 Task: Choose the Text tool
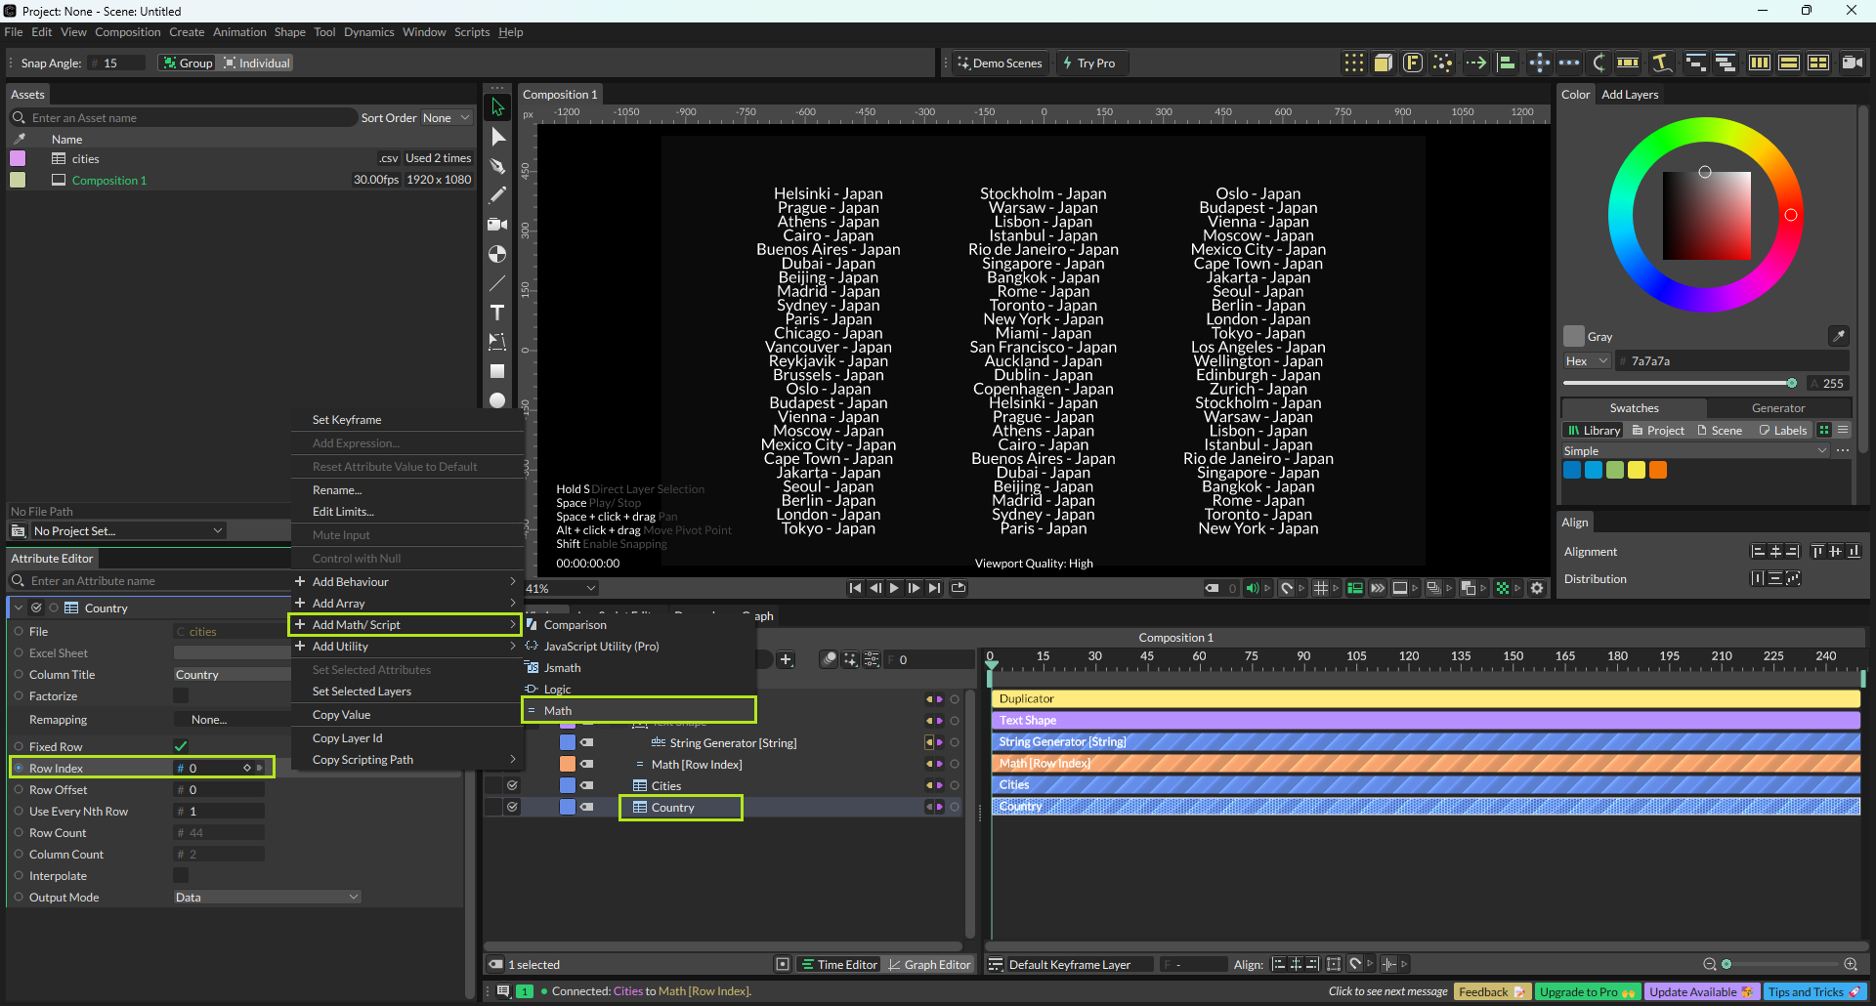(497, 313)
